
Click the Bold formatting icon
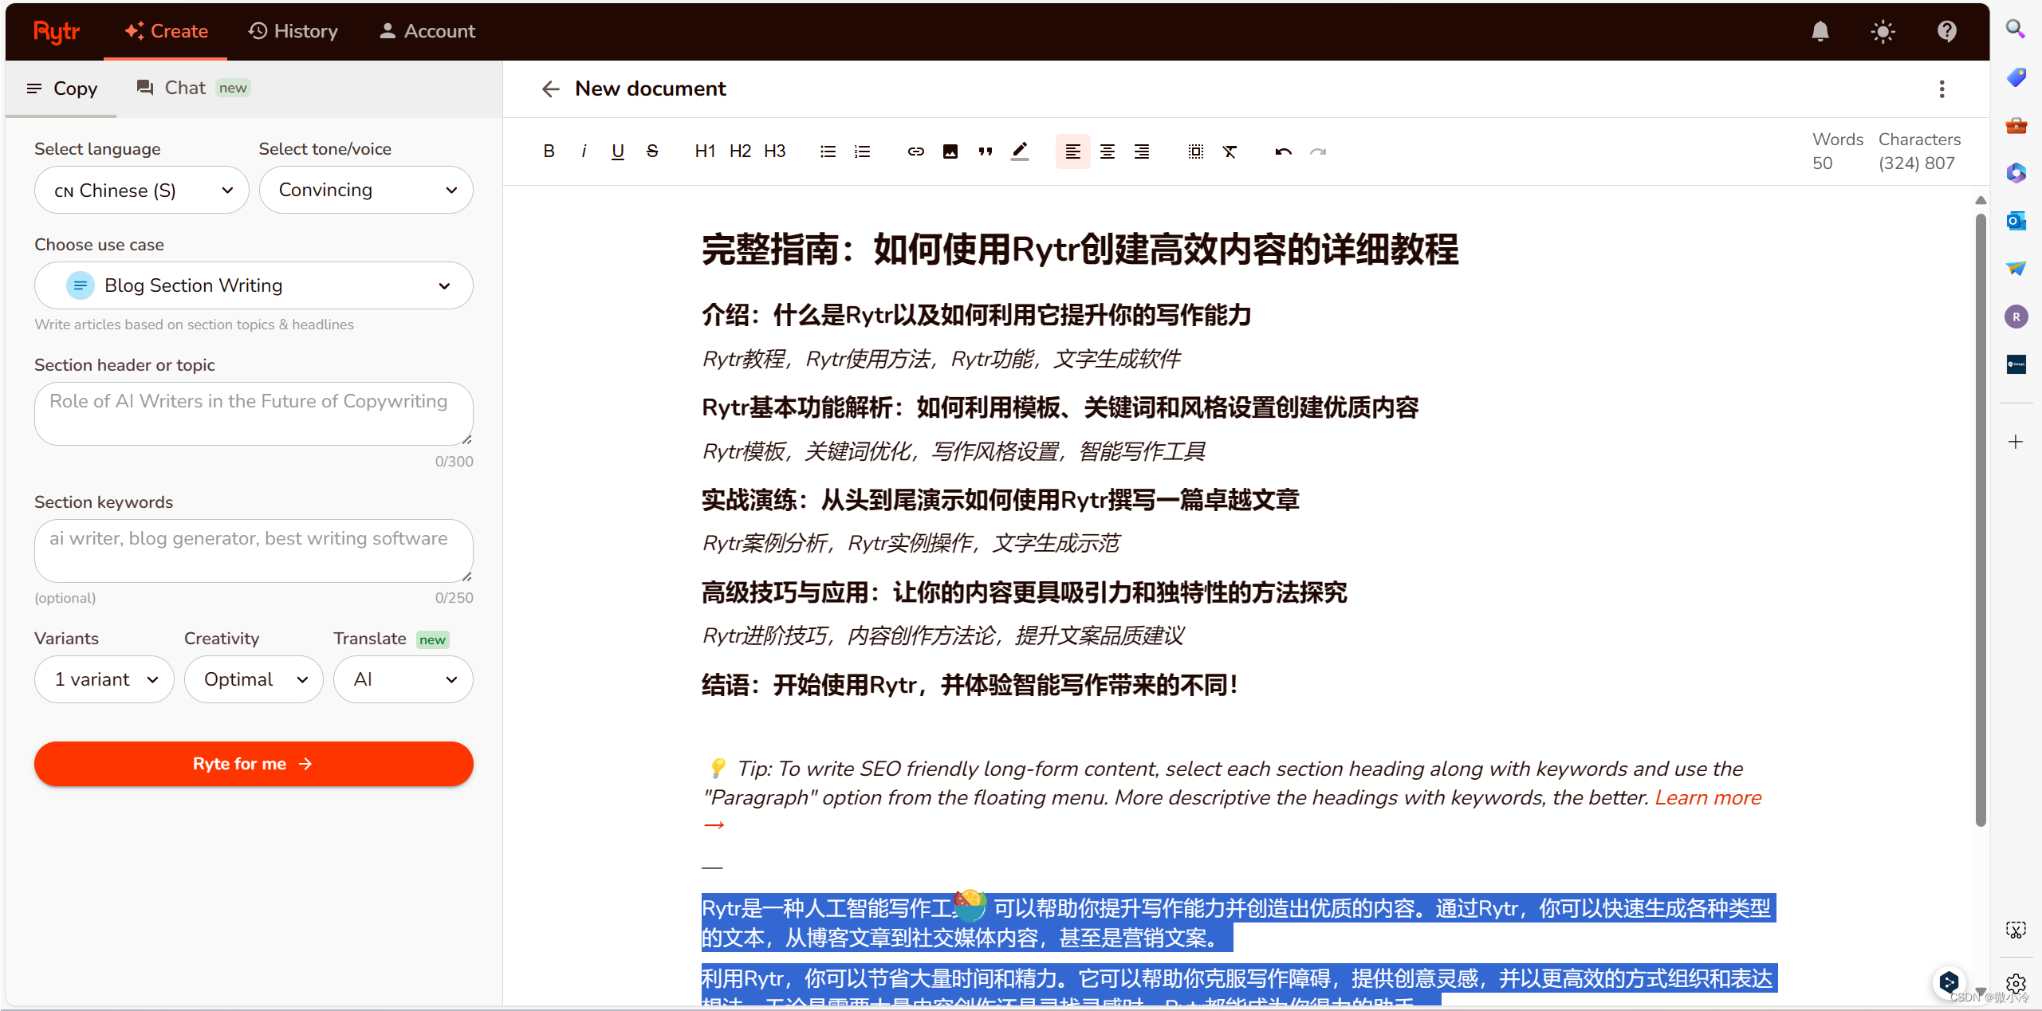(549, 152)
